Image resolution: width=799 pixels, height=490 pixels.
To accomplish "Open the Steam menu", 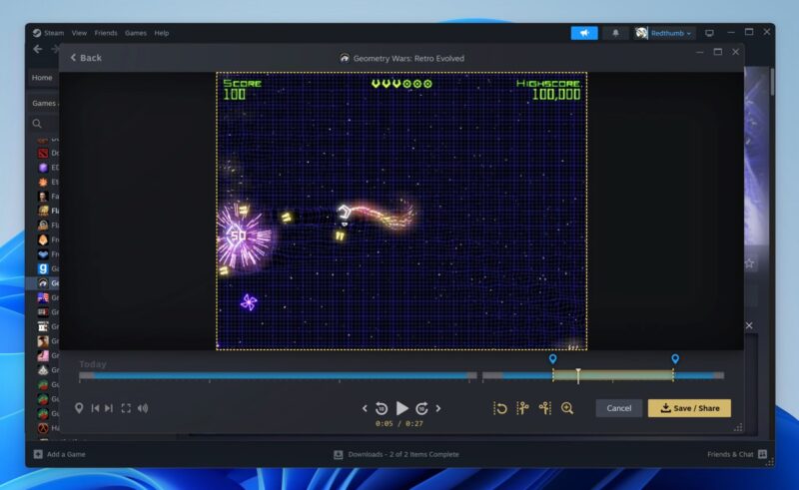I will tap(48, 33).
